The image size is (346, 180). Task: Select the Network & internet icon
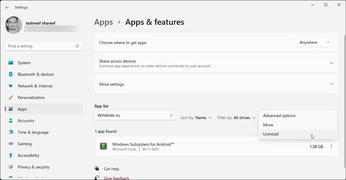[x=11, y=86]
